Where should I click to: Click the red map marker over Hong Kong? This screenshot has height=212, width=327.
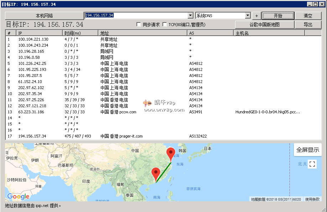(156, 174)
